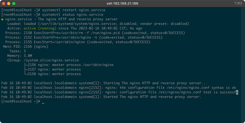This screenshot has width=245, height=123.
Task: Click the 'systemctl status nginx.service' command line
Action: click(x=52, y=15)
